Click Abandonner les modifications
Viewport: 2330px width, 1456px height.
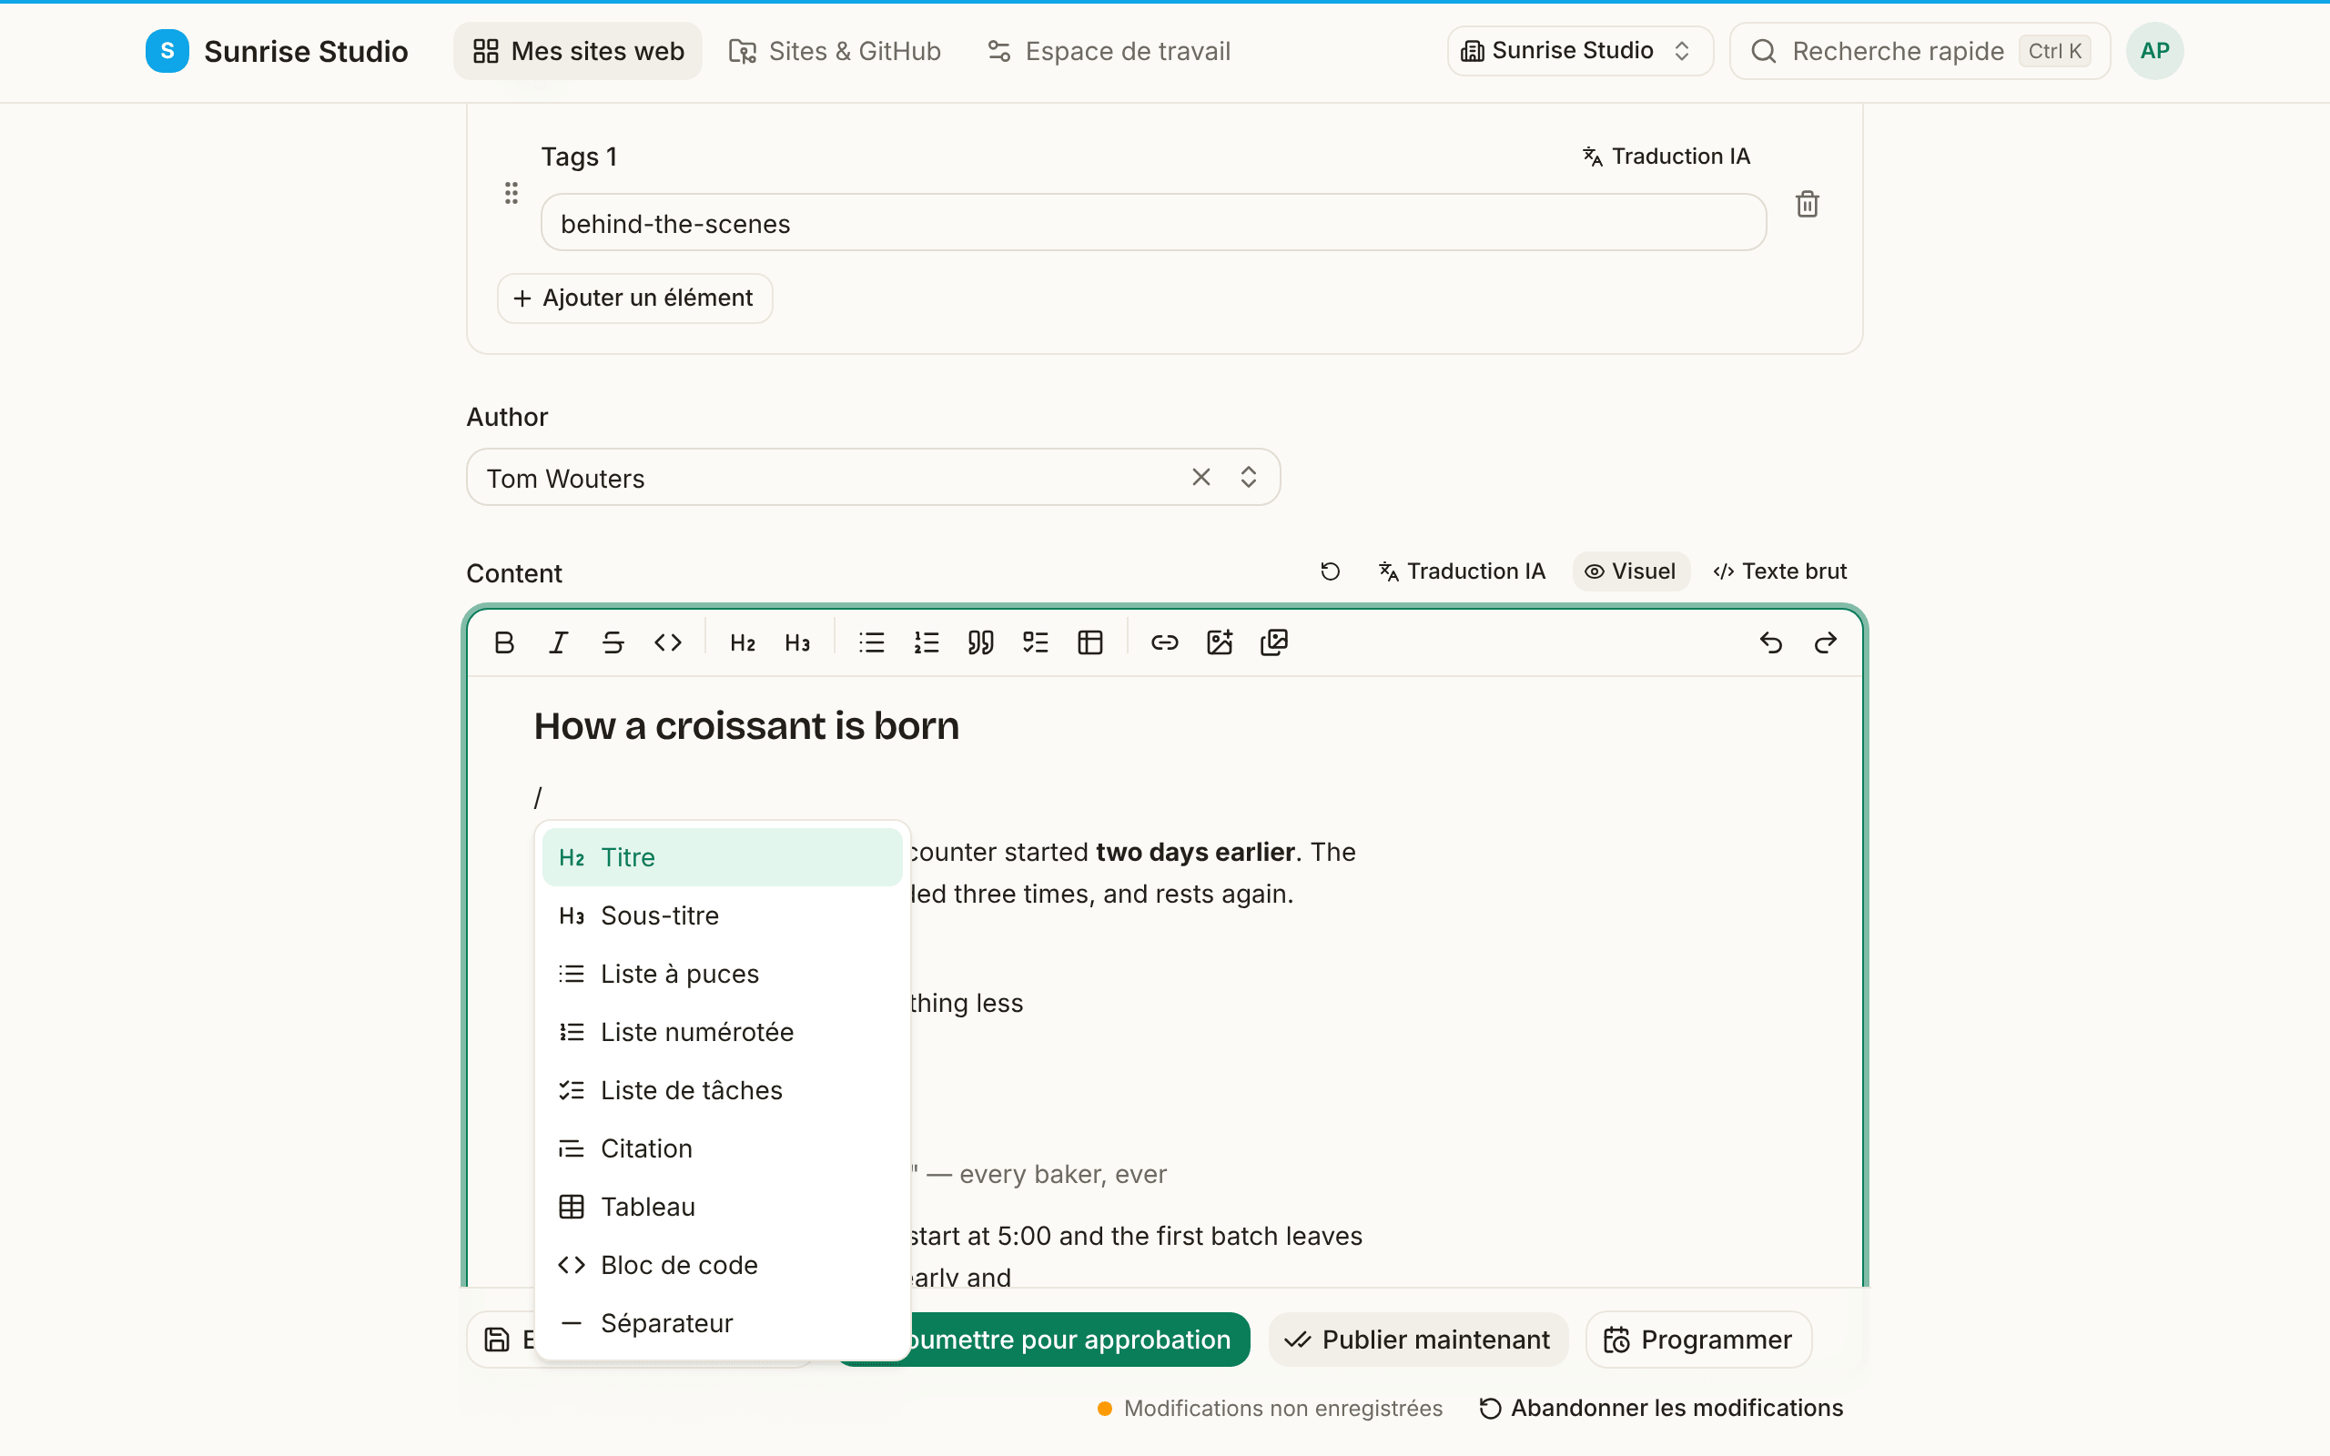[1662, 1408]
